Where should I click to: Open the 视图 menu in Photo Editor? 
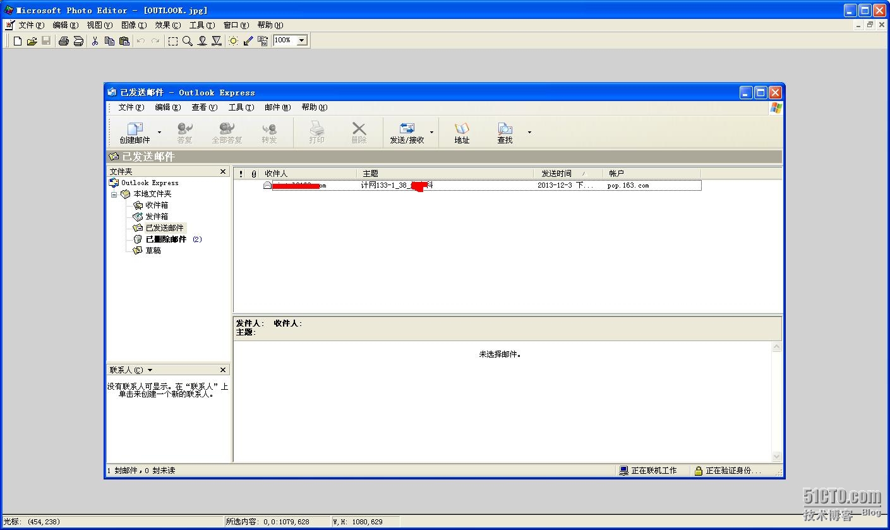99,25
